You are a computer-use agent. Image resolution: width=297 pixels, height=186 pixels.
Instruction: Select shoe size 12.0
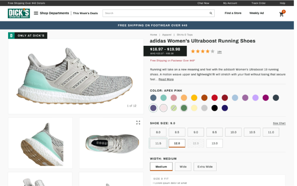[x=177, y=143]
